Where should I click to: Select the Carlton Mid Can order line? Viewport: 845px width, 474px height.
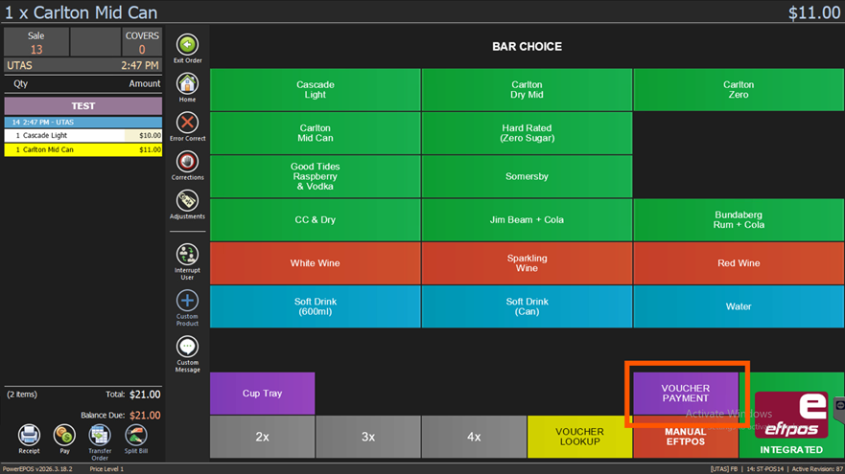click(83, 149)
